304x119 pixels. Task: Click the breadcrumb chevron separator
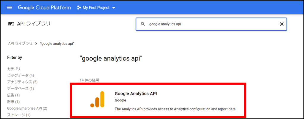click(x=36, y=44)
